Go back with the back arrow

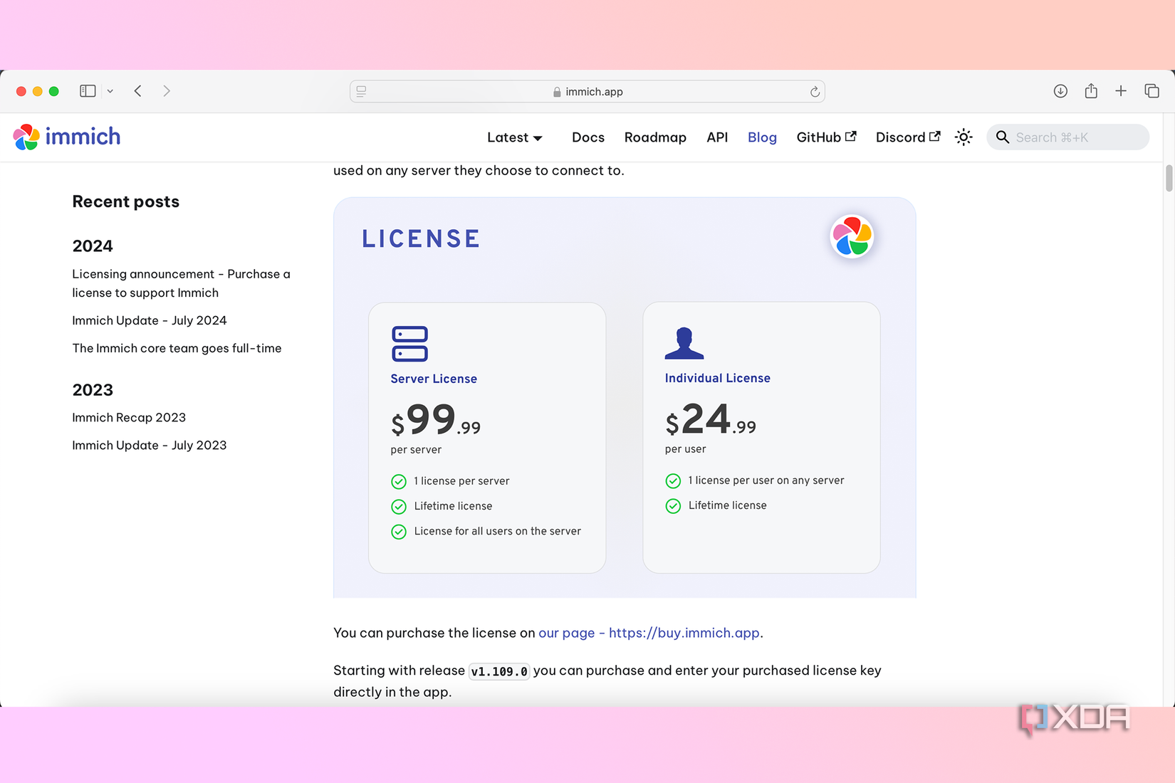tap(138, 91)
